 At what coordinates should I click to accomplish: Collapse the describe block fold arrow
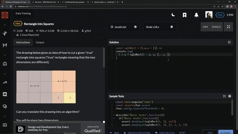(114, 115)
